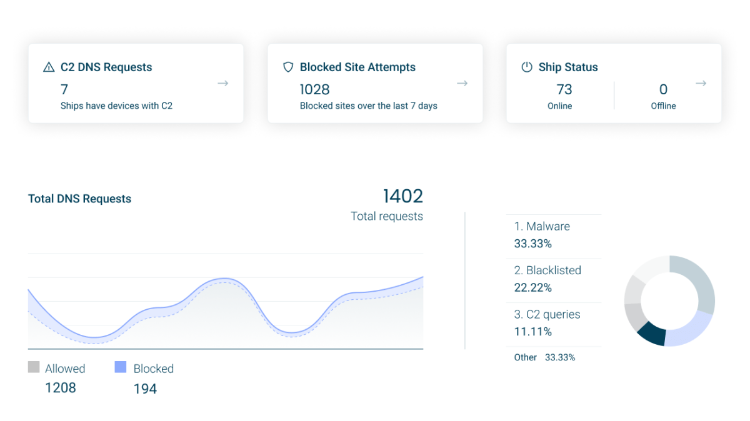
Task: Click the dark navy donut chart segment
Action: click(x=651, y=333)
